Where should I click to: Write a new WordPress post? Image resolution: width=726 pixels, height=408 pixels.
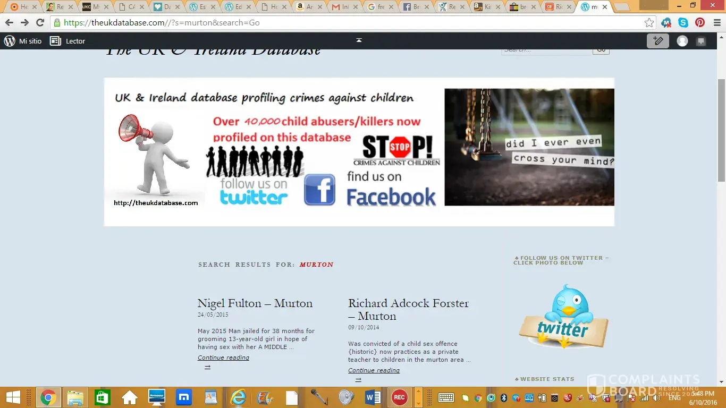(x=658, y=41)
